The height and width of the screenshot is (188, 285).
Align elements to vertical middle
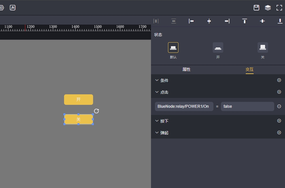pyautogui.click(x=262, y=21)
